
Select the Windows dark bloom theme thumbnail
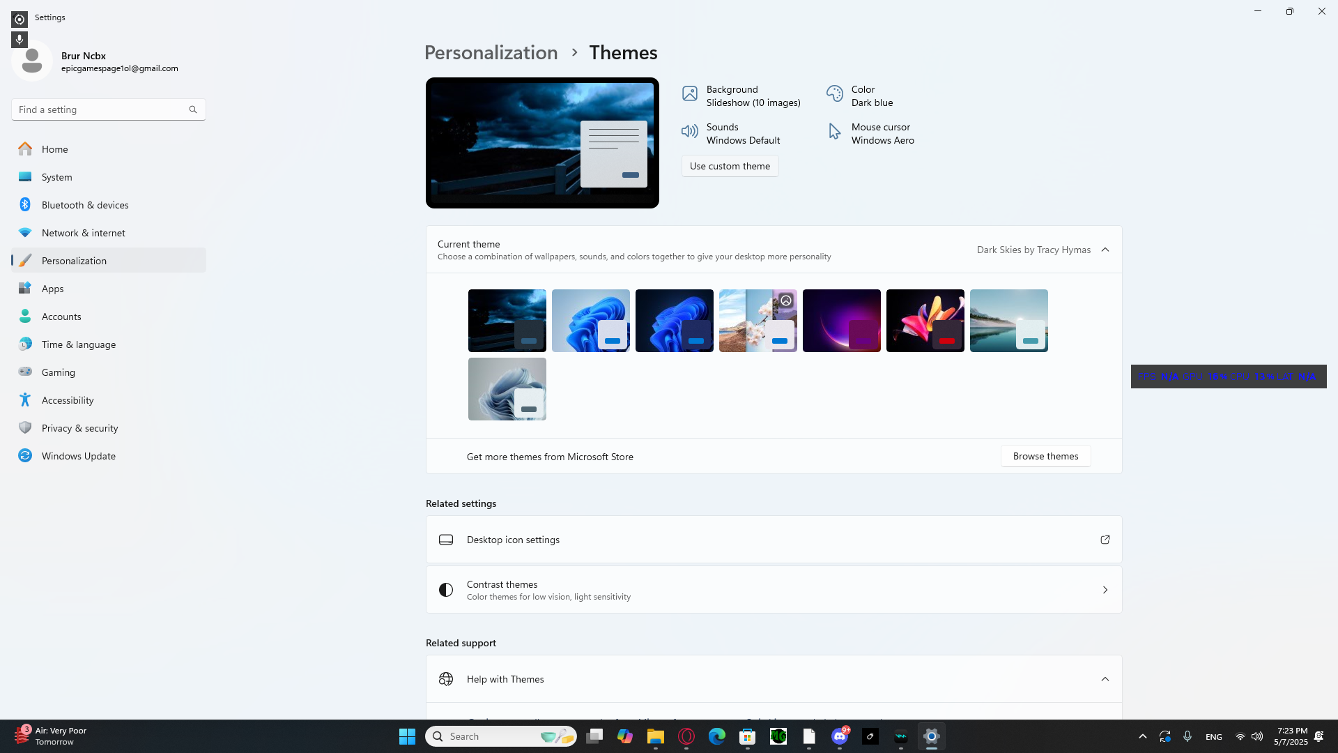click(x=674, y=320)
